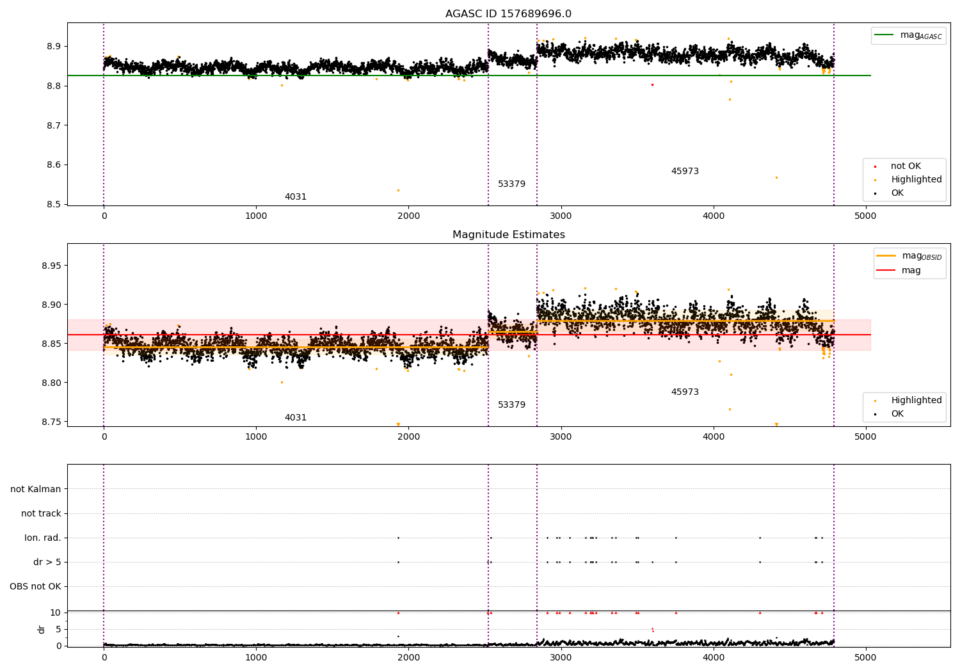Image resolution: width=960 pixels, height=672 pixels.
Task: Click the 'Ion. rad.' axis label
Action: (x=43, y=538)
